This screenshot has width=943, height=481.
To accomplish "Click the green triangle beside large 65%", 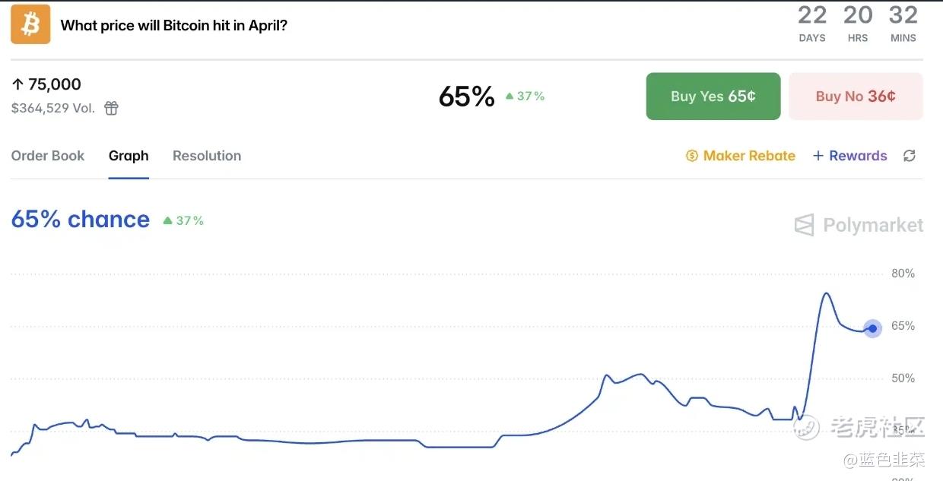I will 510,97.
